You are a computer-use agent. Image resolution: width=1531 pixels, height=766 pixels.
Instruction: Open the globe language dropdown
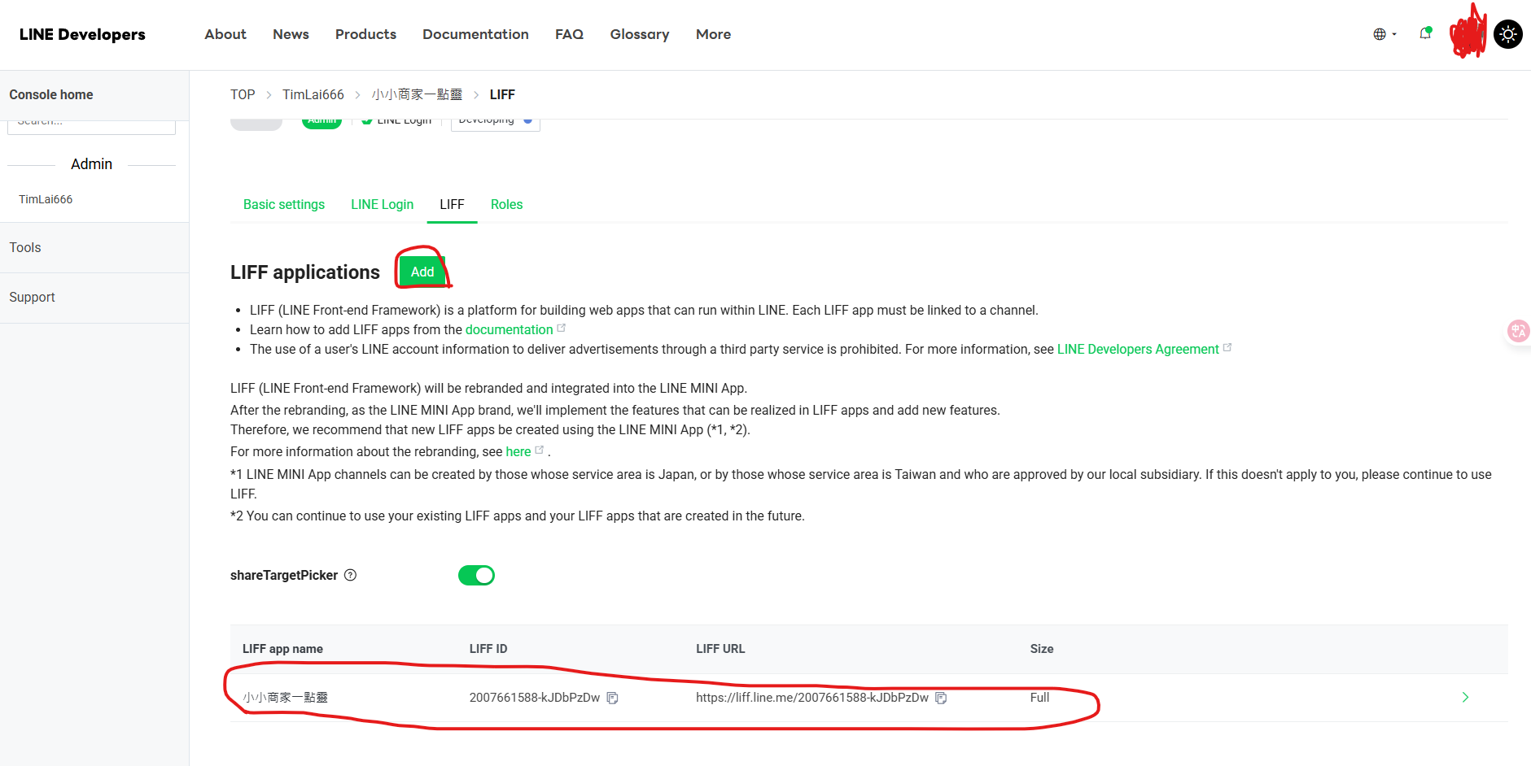point(1384,34)
